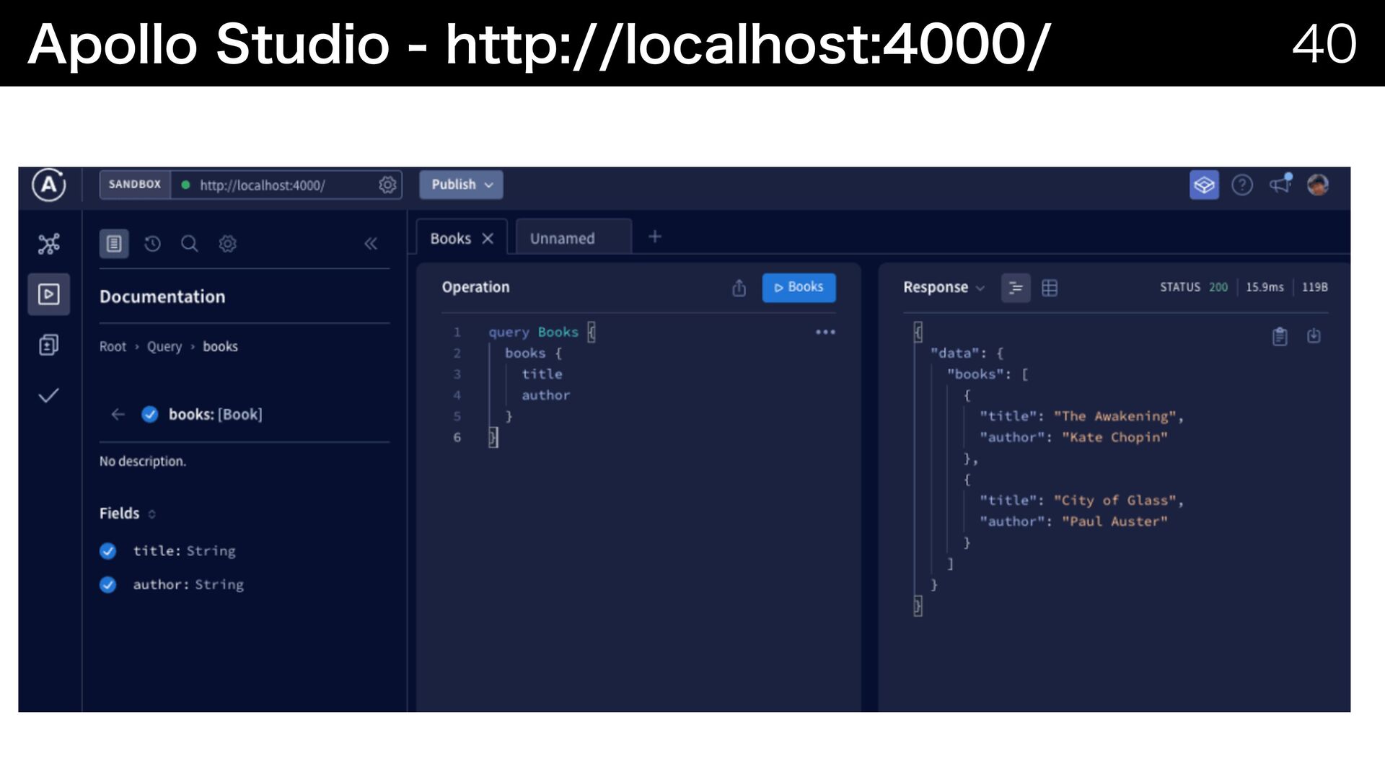Click the Apollo logo icon
This screenshot has width=1385, height=779.
click(x=48, y=185)
